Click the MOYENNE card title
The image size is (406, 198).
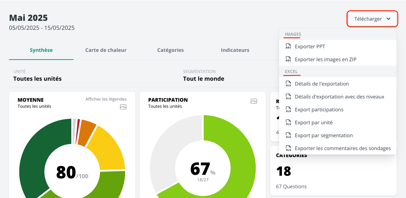(30, 100)
